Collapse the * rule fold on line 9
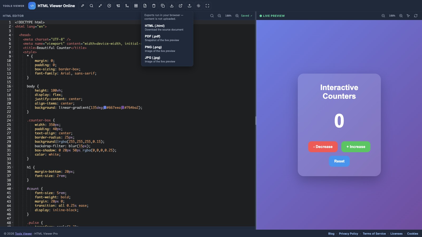 pyautogui.click(x=12, y=56)
